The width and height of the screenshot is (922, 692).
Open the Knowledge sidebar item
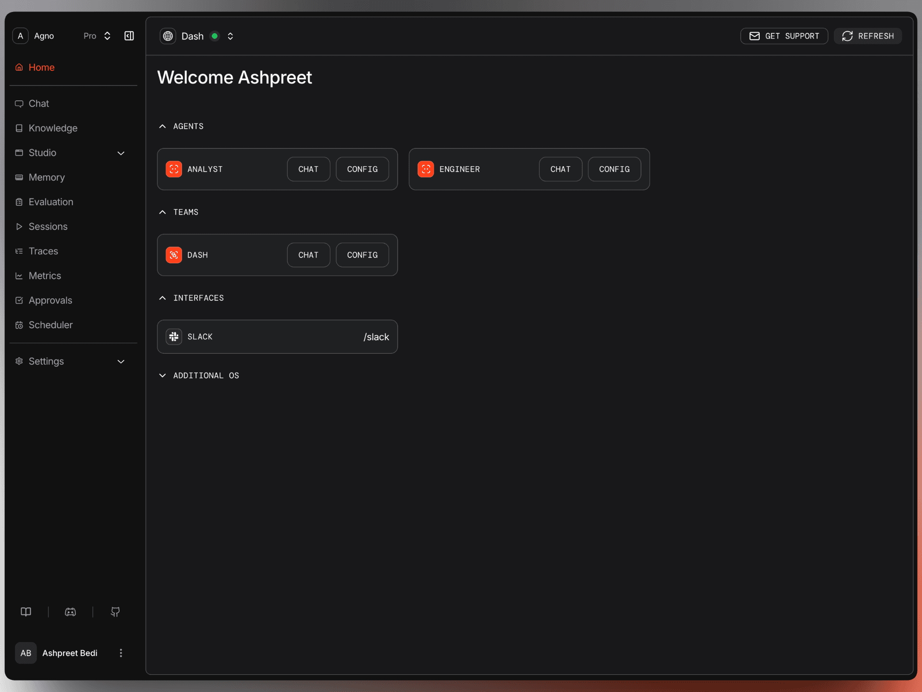click(x=53, y=128)
